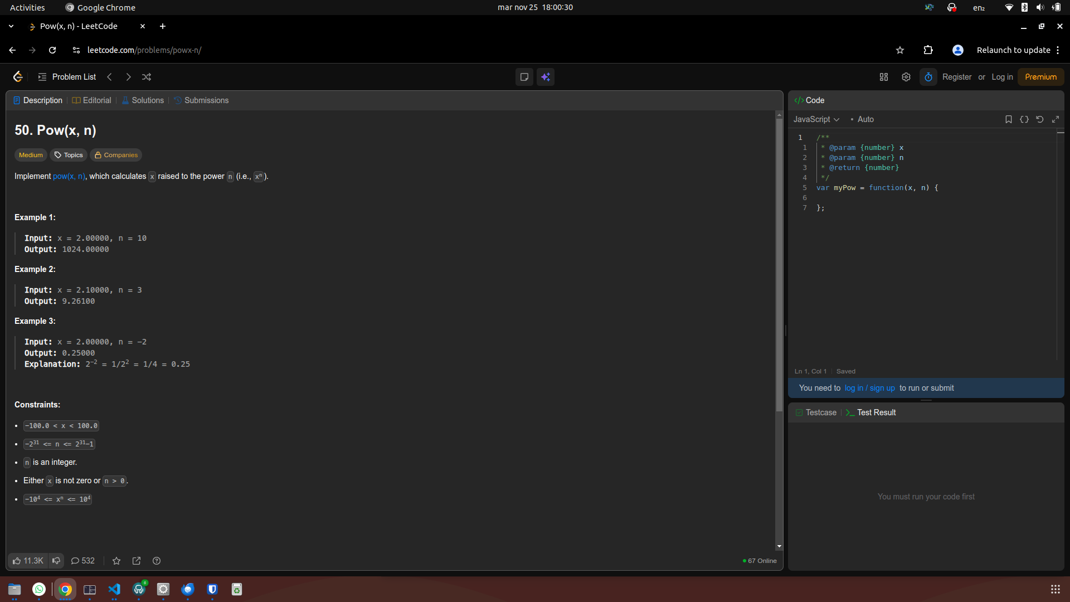Expand the Companies tag
The width and height of the screenshot is (1070, 602).
click(x=116, y=155)
